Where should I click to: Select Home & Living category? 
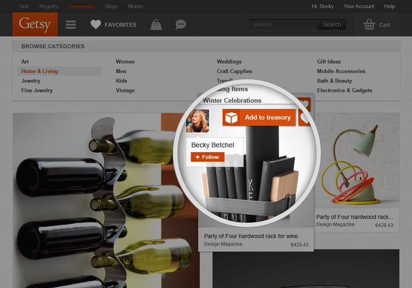pos(59,71)
